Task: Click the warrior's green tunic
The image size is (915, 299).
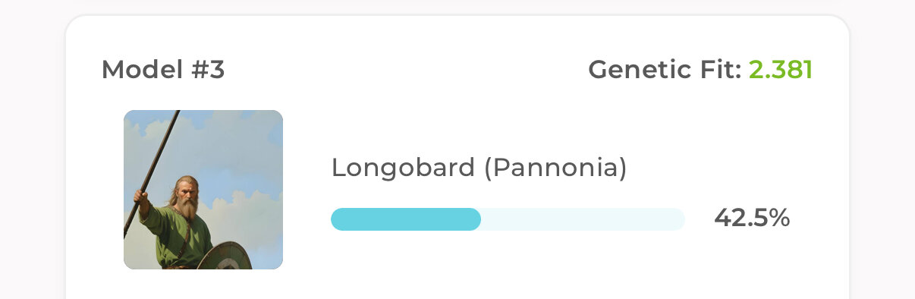Action: click(181, 236)
